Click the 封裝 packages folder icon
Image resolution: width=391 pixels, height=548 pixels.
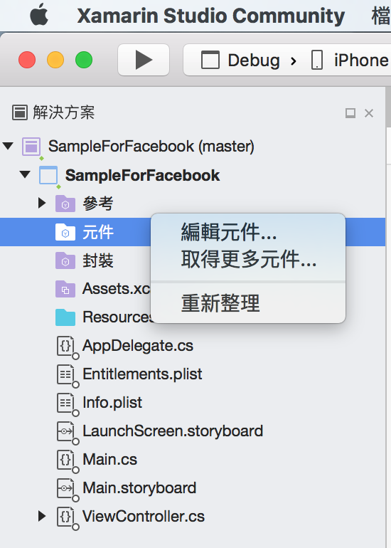[x=65, y=260]
